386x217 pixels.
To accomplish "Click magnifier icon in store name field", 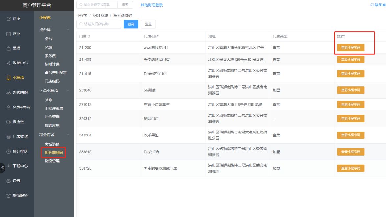I will coord(81,24).
